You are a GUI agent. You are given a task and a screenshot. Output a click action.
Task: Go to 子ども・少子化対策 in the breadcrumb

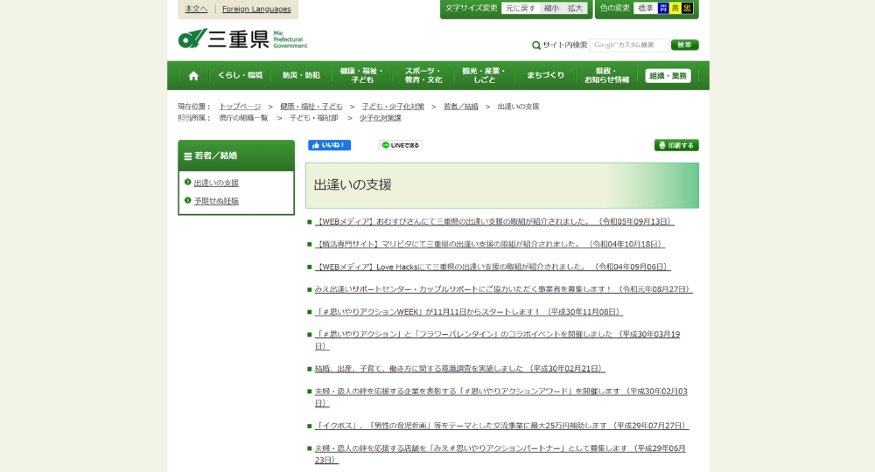point(393,107)
